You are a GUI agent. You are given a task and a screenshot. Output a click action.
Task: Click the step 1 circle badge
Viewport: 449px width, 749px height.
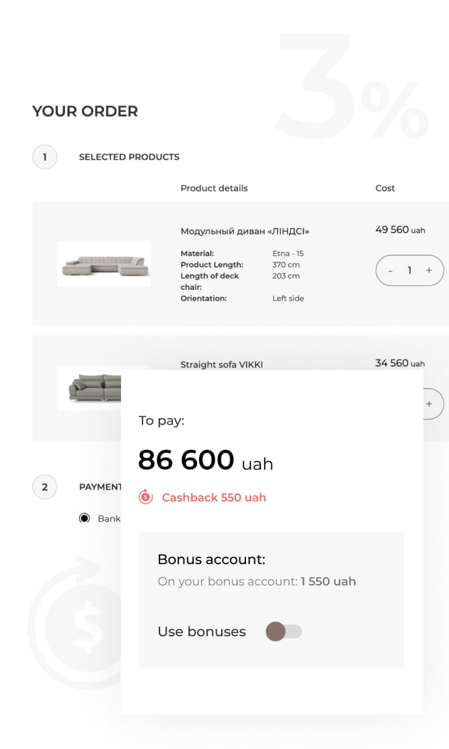coord(45,157)
